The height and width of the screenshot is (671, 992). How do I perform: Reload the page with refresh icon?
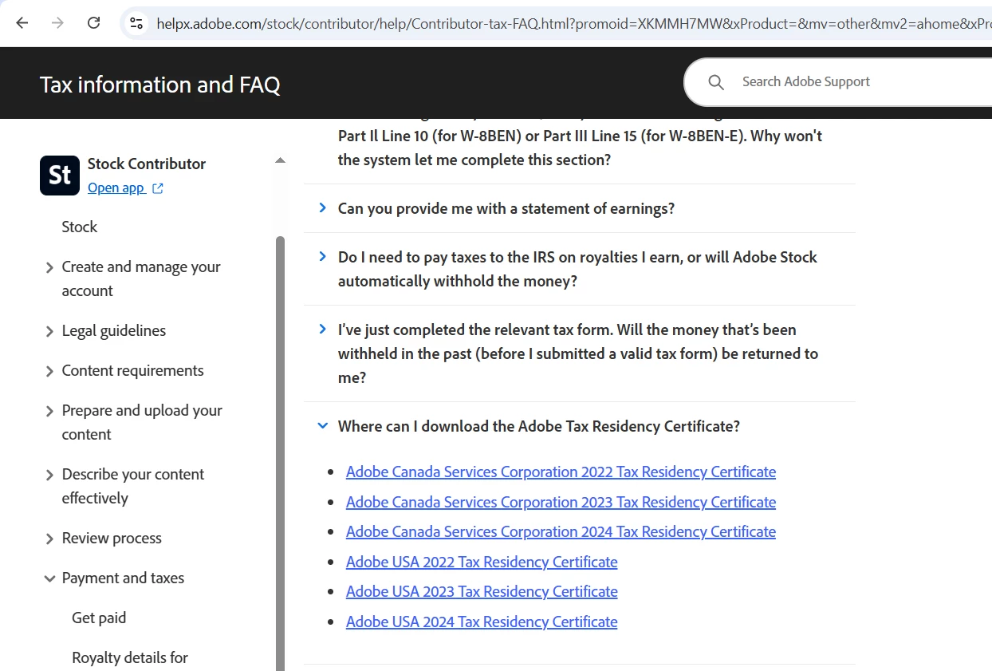(93, 23)
